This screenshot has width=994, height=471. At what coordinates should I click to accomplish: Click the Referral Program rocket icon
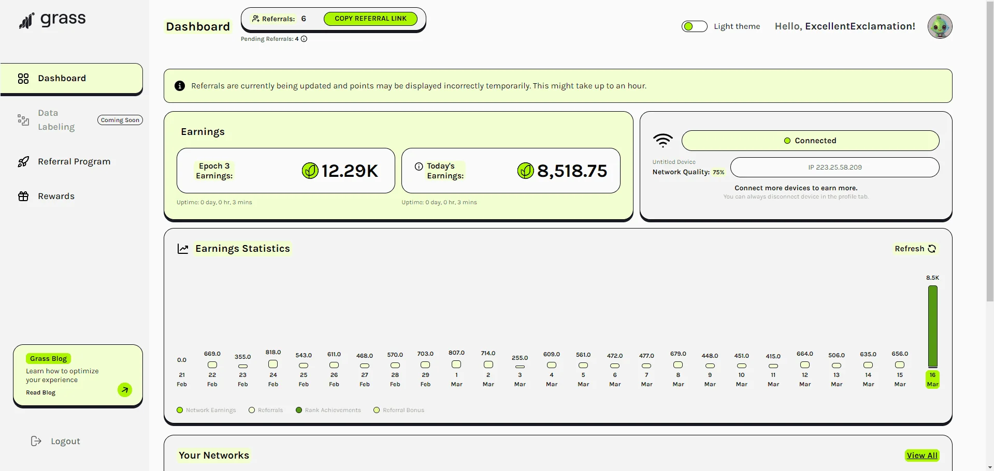(x=23, y=162)
